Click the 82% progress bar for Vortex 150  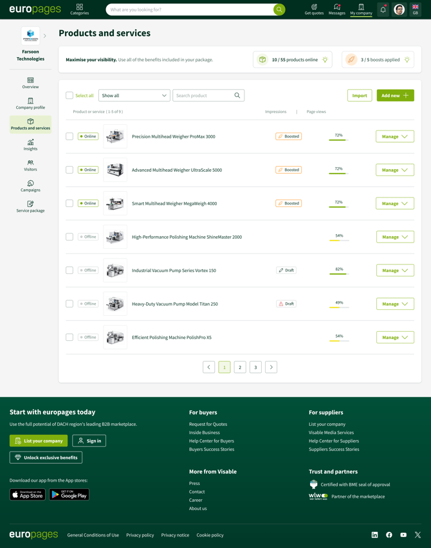click(x=339, y=274)
